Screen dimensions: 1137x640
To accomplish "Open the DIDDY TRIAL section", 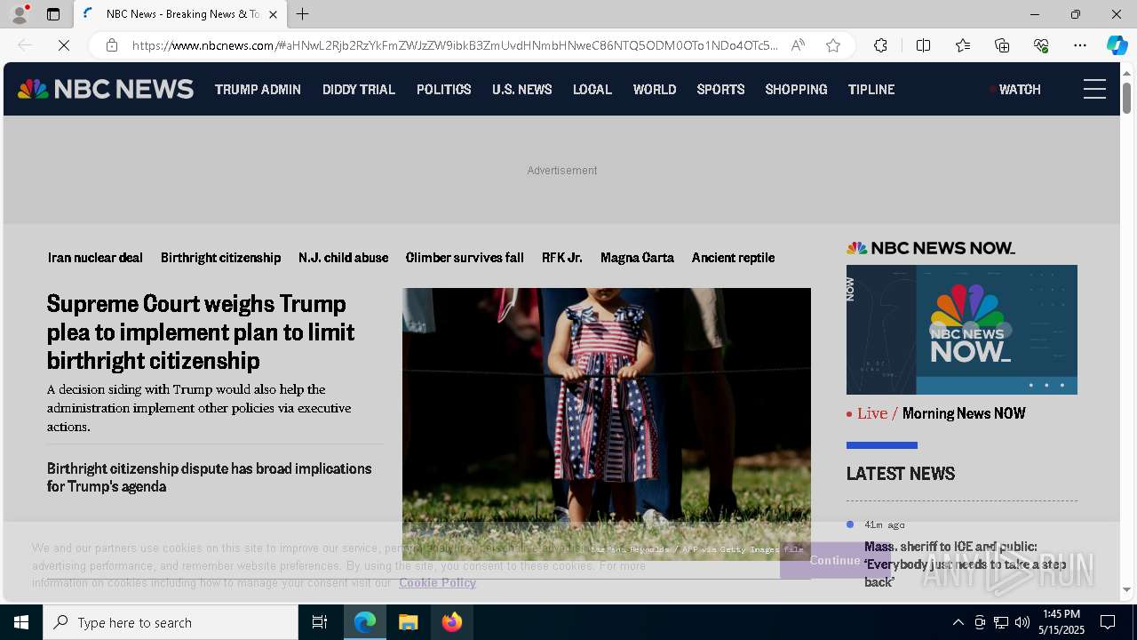I will pos(359,89).
